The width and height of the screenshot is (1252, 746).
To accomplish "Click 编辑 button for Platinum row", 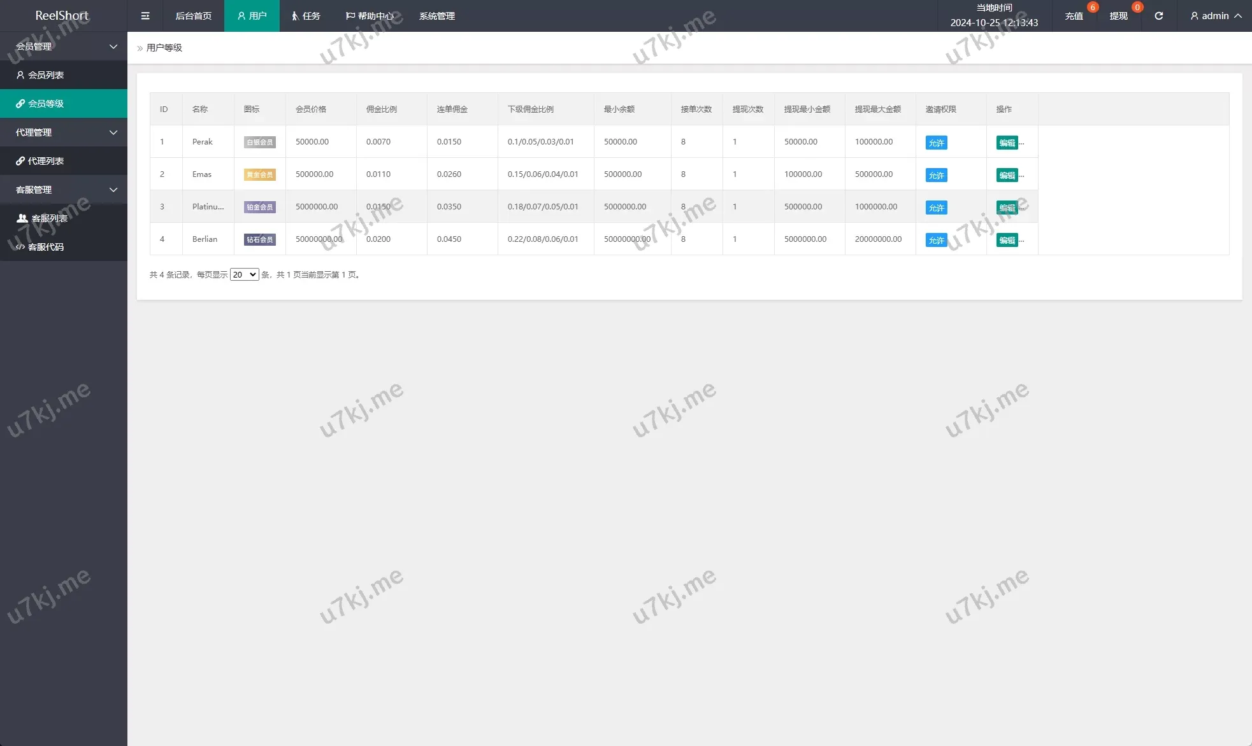I will (1007, 208).
